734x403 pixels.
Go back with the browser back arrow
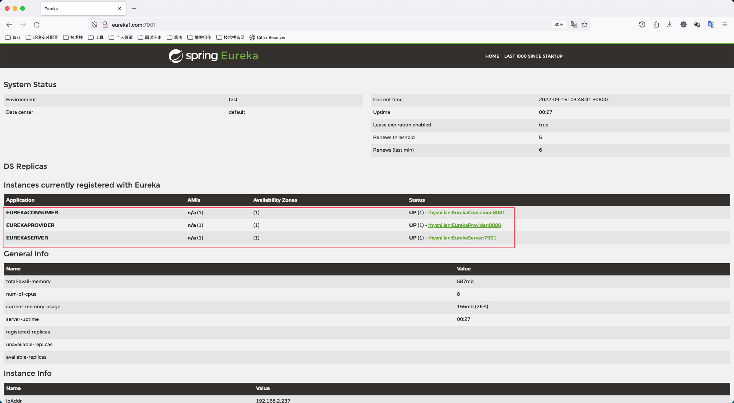tap(9, 24)
